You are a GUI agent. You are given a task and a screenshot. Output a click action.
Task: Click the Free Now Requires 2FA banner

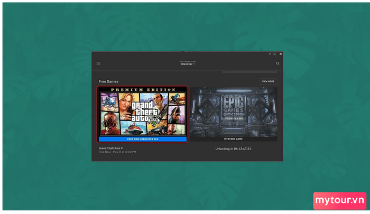tap(143, 139)
